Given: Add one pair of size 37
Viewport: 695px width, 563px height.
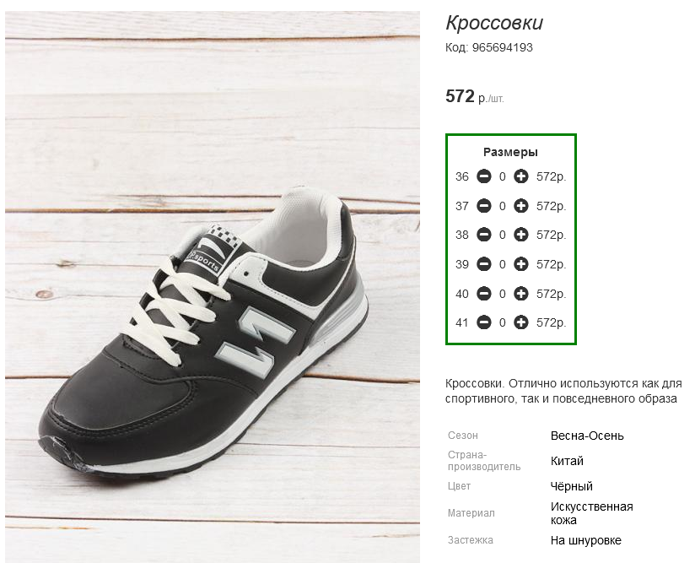Looking at the screenshot, I should click(520, 206).
